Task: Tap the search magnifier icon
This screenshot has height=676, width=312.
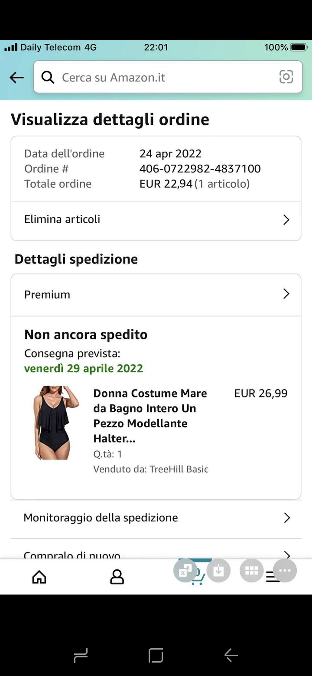Action: [x=48, y=77]
